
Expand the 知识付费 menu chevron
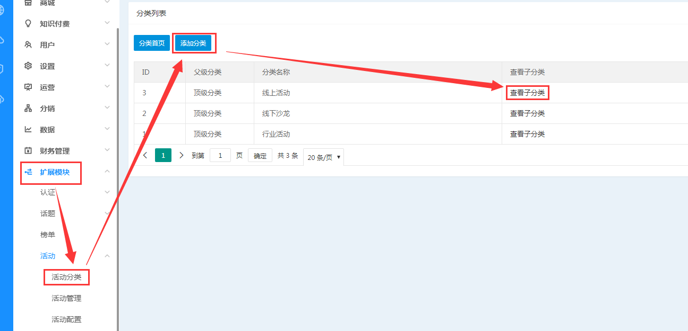point(107,23)
